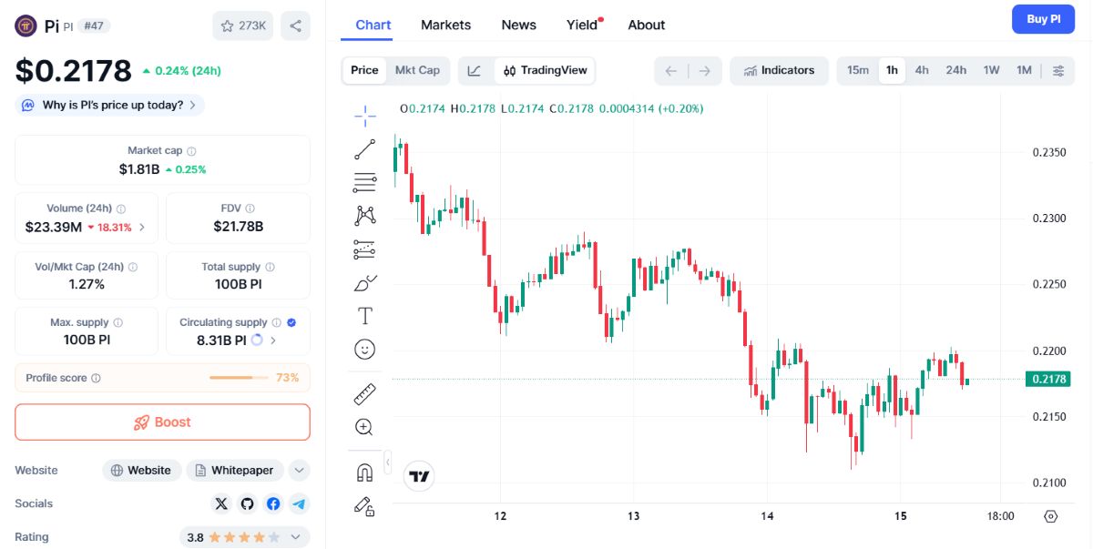Image resolution: width=1093 pixels, height=549 pixels.
Task: Click the circulating supply progress ring
Action: 257,341
